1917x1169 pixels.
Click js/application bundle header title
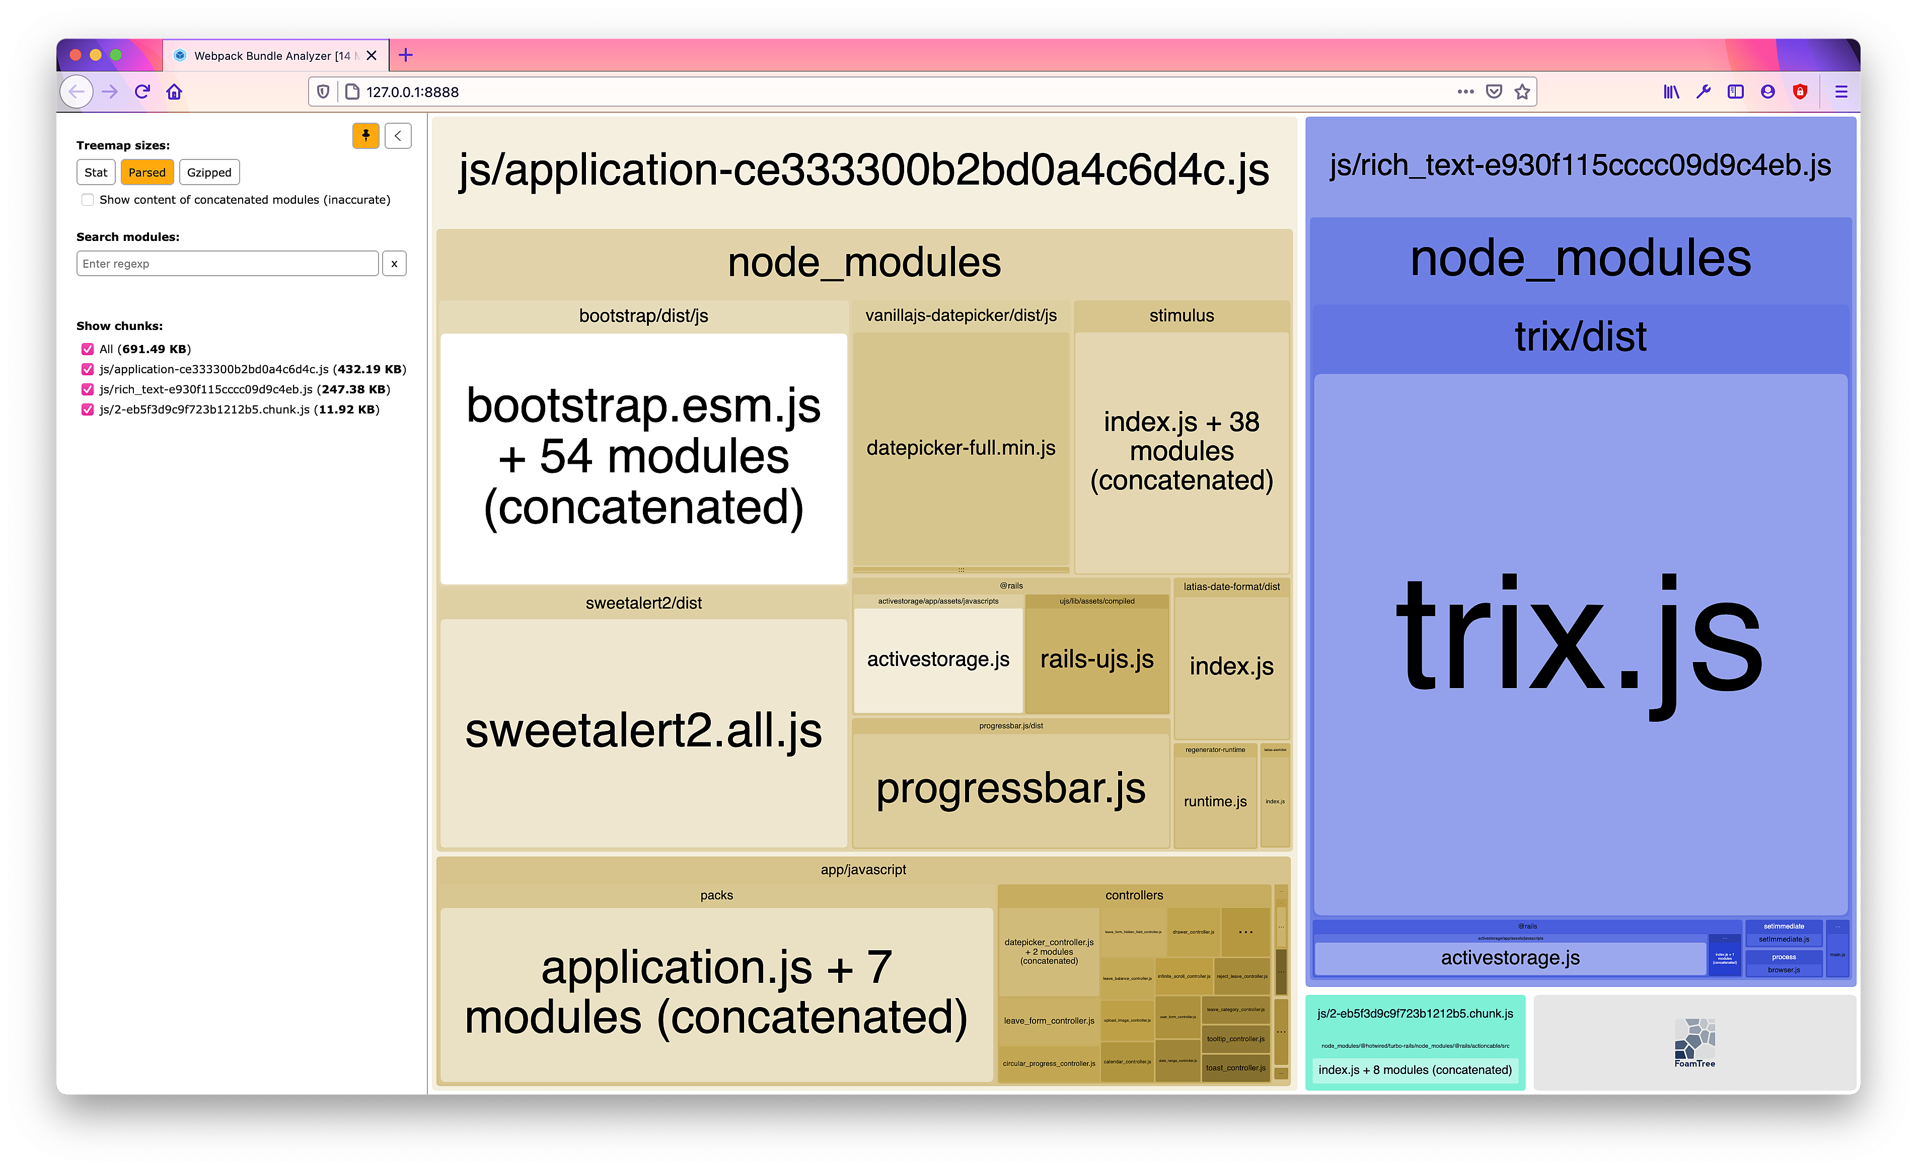pos(863,171)
